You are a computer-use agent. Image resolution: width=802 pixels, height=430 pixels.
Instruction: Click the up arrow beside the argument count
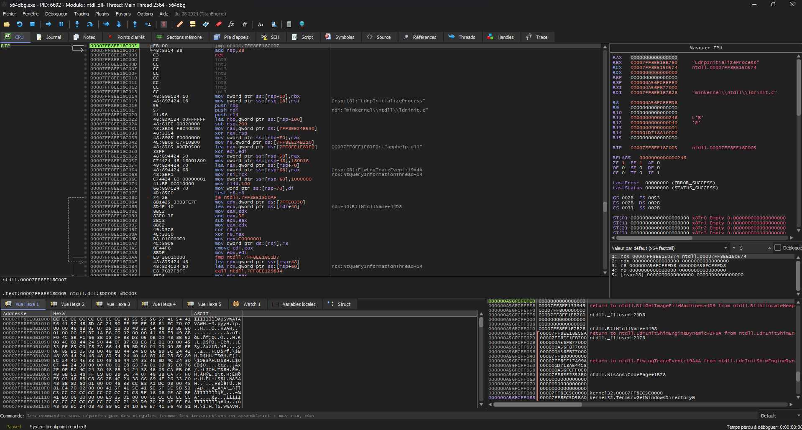click(x=769, y=246)
